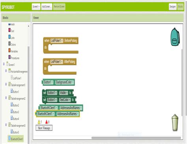Collapse the Screen1 tree node
187x144 pixels.
click(x=4, y=64)
